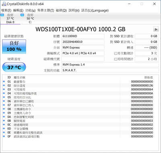Click raw value 0000000000002 in row 0C
Screen dimensions: 161x153
tap(142, 125)
